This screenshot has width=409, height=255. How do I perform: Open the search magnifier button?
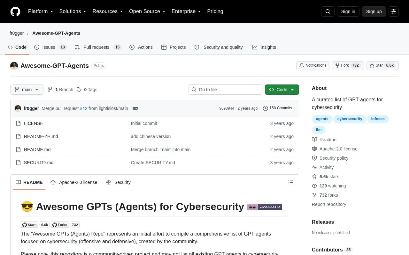tap(328, 11)
